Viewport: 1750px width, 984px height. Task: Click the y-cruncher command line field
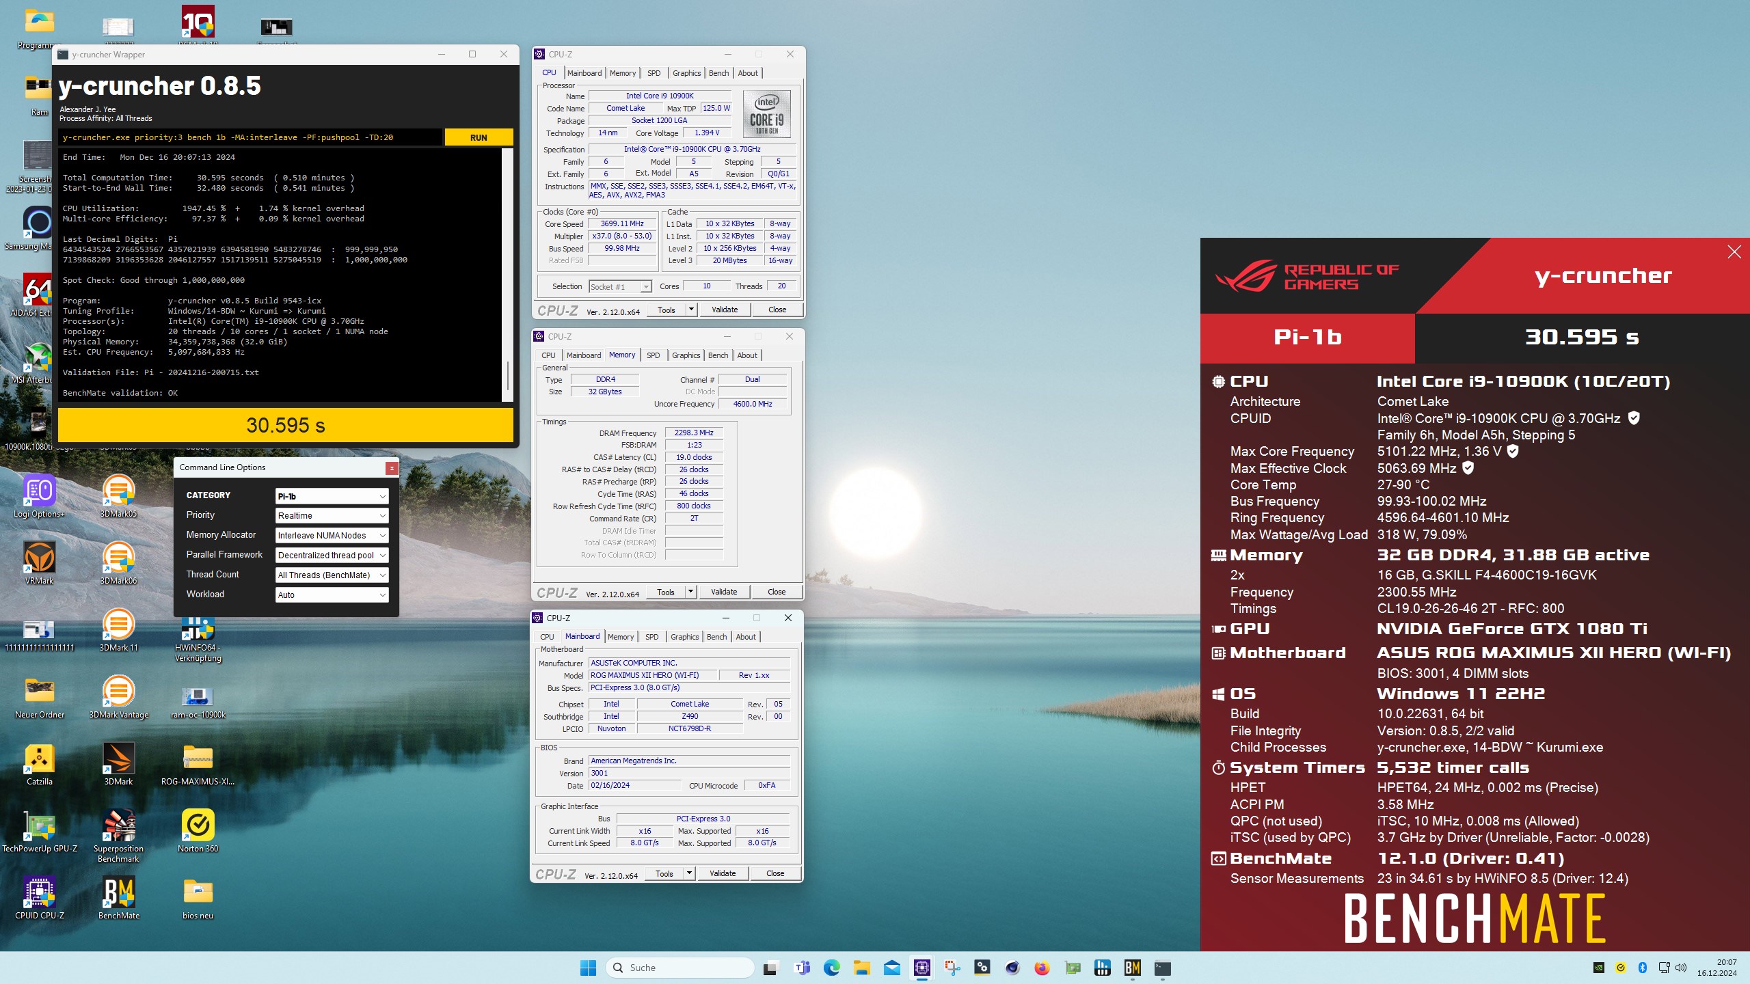[x=250, y=137]
